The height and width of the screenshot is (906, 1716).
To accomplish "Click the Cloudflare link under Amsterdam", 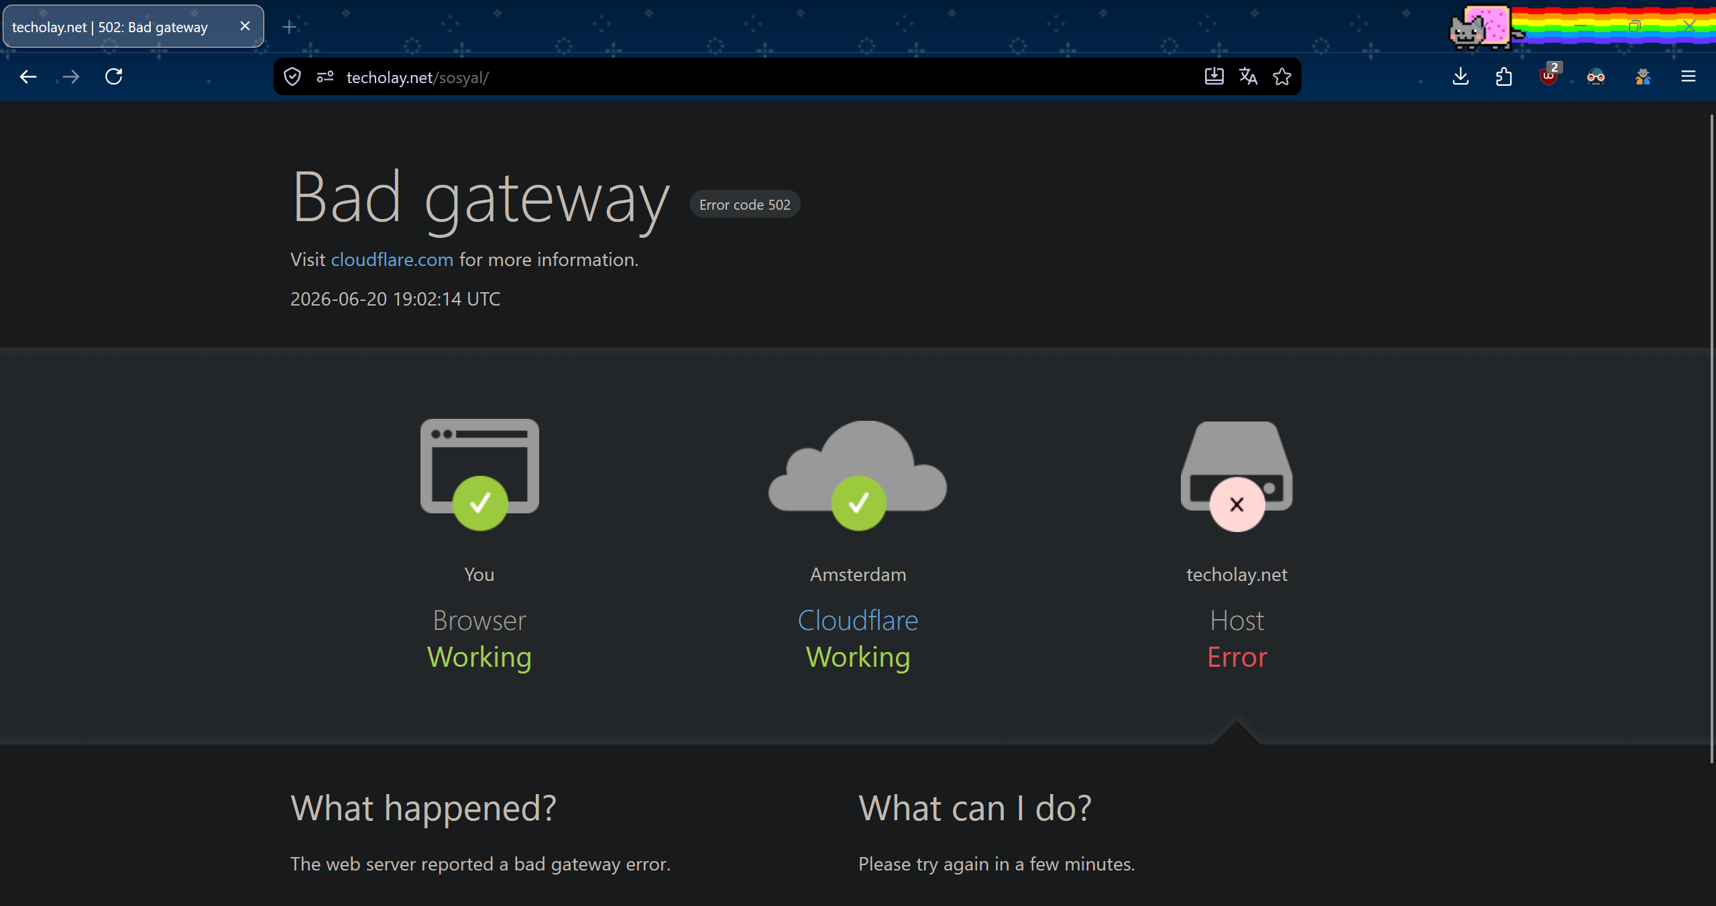I will (x=858, y=621).
